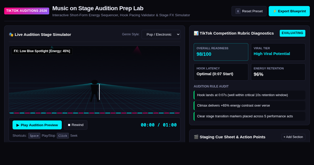Seek by clicking the stage playhead line
Screen dimensions: 314x165
(99, 92)
